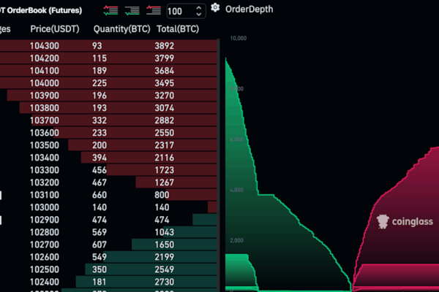Click the OrderDepth label

pyautogui.click(x=249, y=9)
